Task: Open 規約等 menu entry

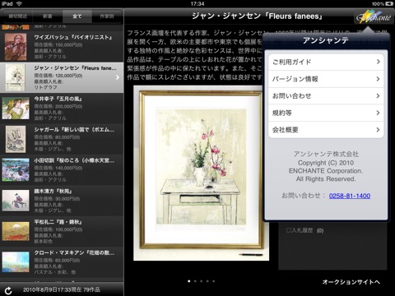Action: (326, 113)
